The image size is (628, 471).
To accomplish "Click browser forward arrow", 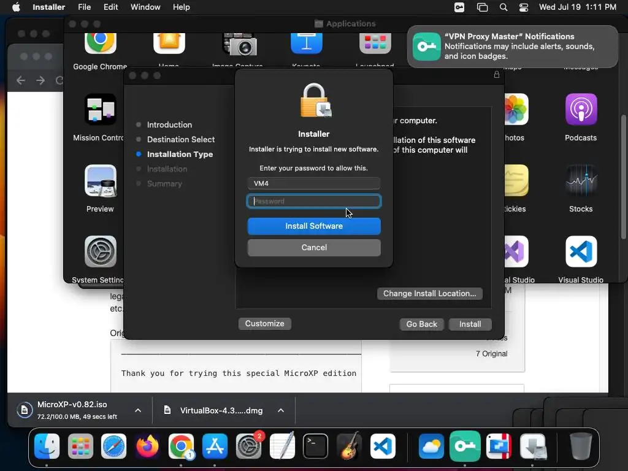I will point(40,80).
